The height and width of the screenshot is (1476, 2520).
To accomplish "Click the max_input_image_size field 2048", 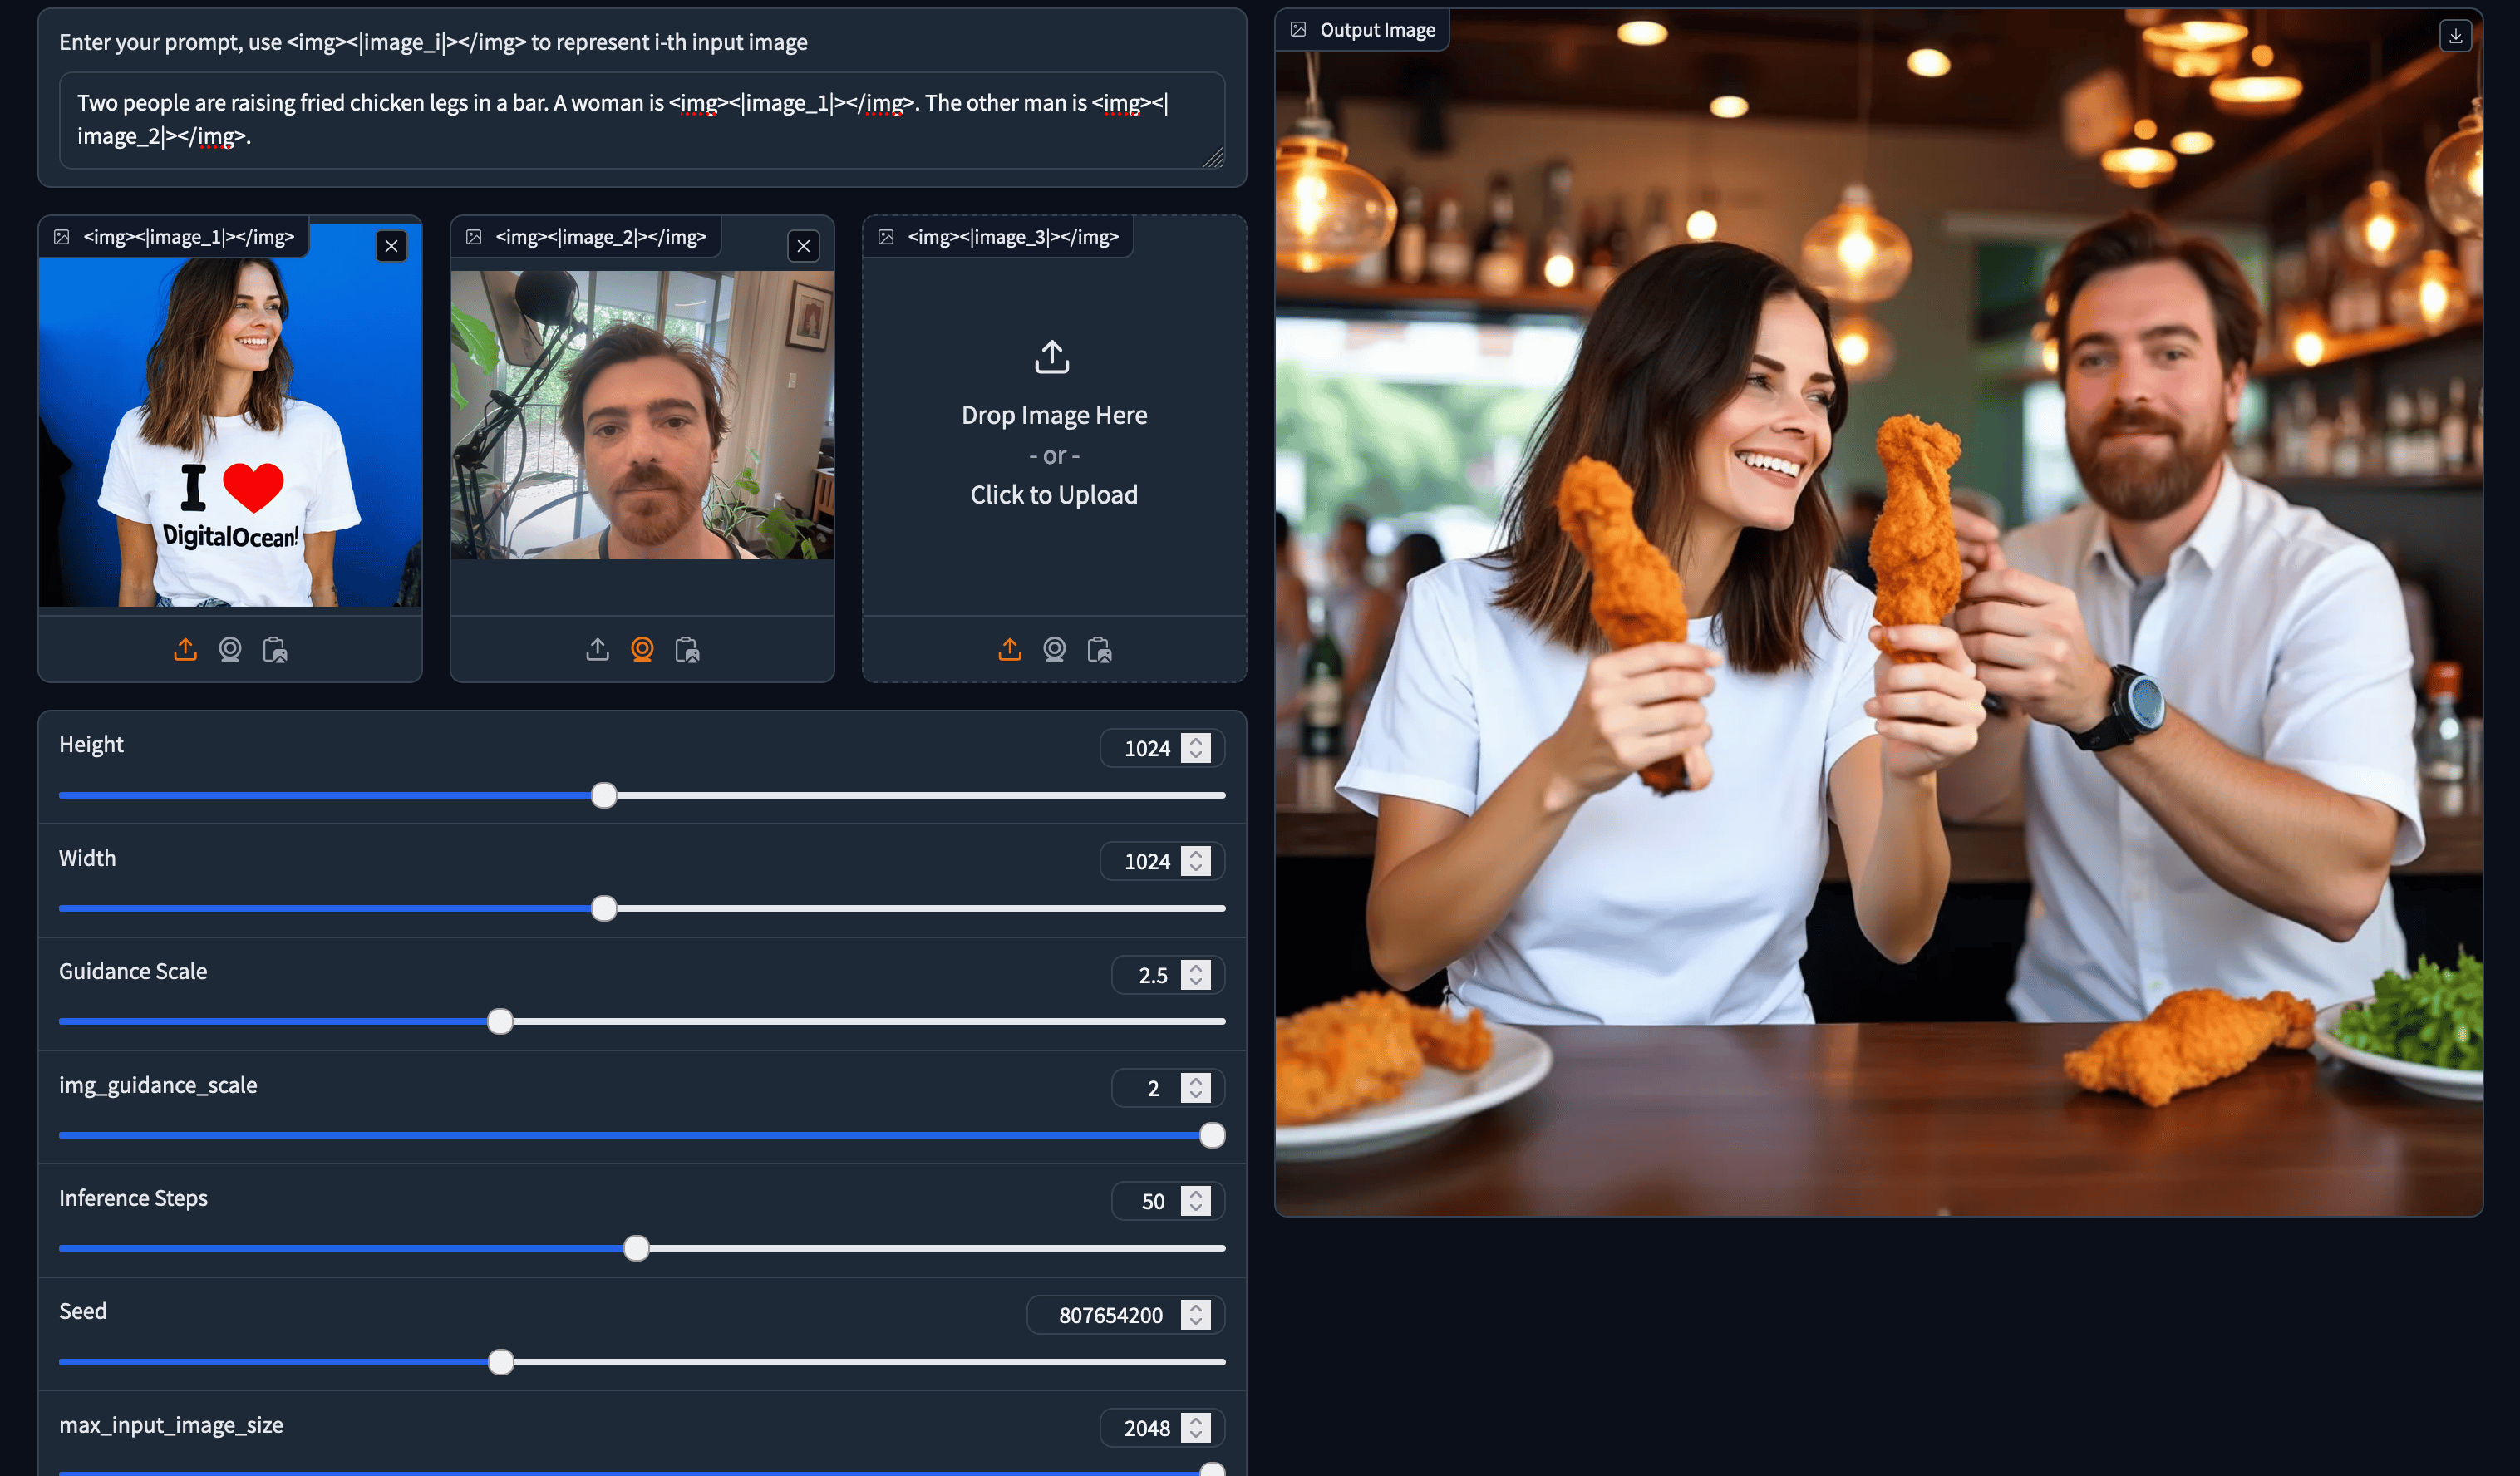I will pos(1162,1428).
